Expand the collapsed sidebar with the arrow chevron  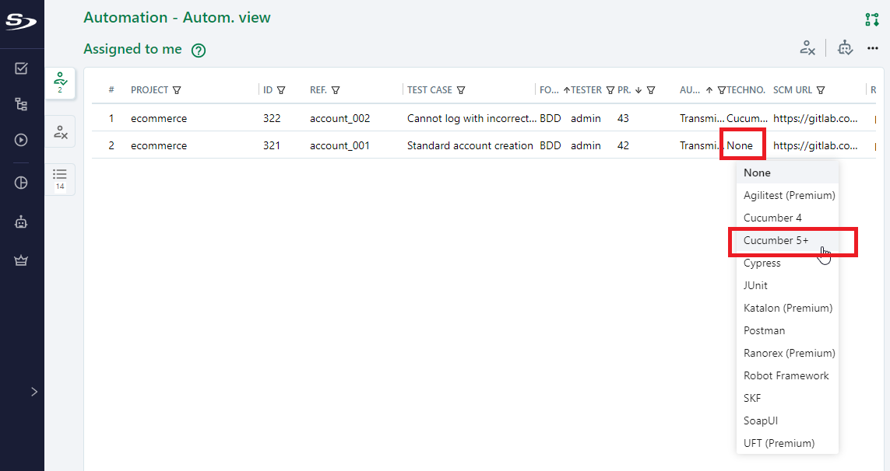[x=33, y=391]
